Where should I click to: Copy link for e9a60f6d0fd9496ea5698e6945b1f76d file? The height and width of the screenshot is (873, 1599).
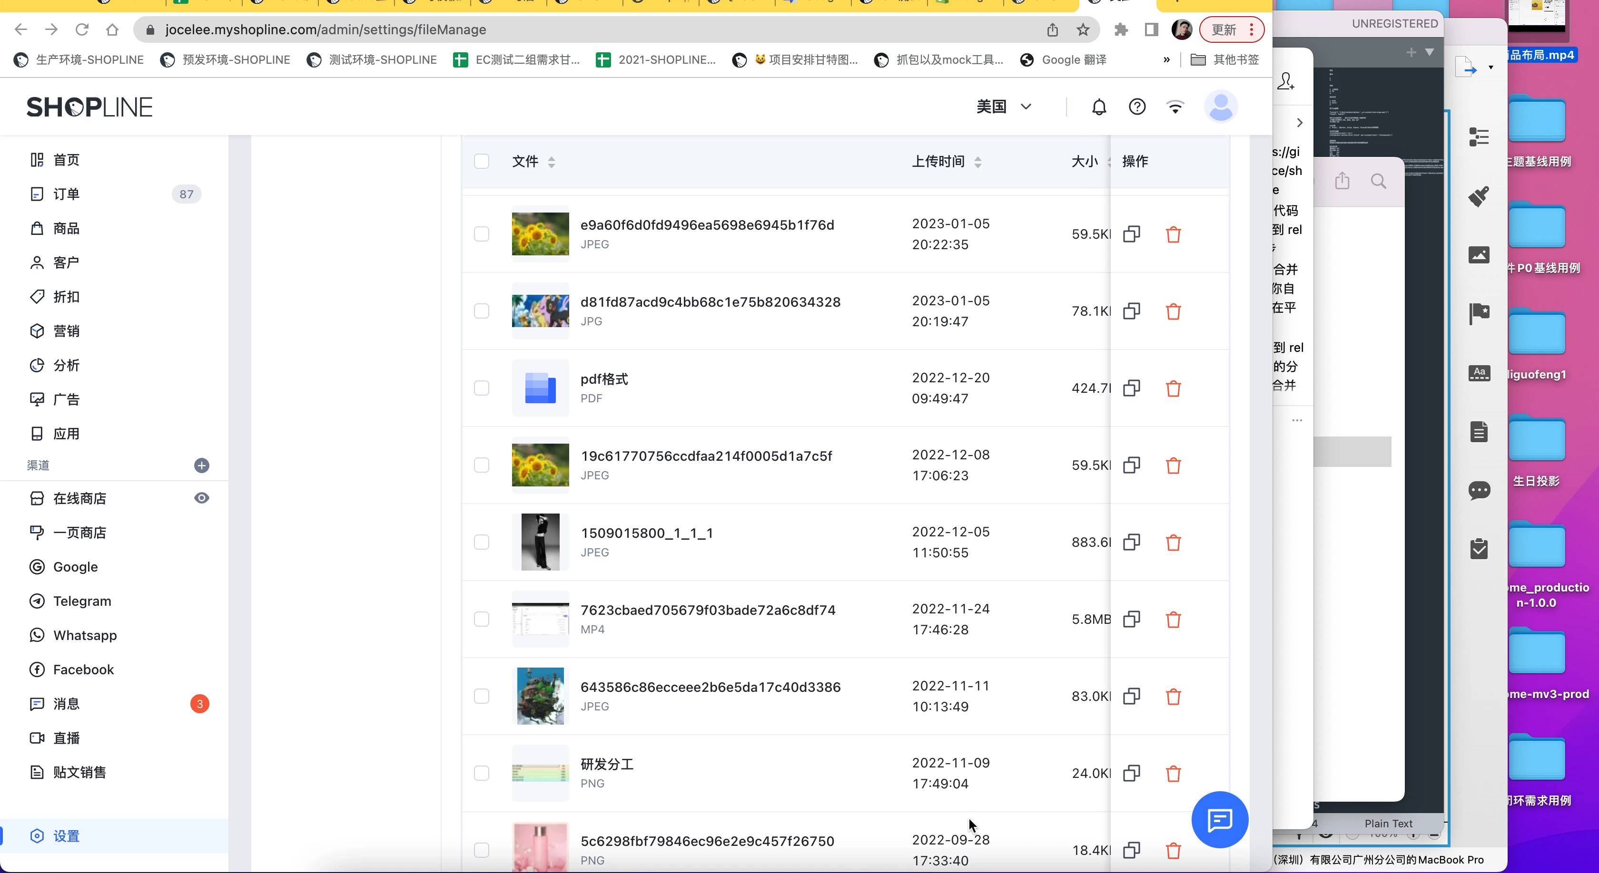pyautogui.click(x=1132, y=234)
